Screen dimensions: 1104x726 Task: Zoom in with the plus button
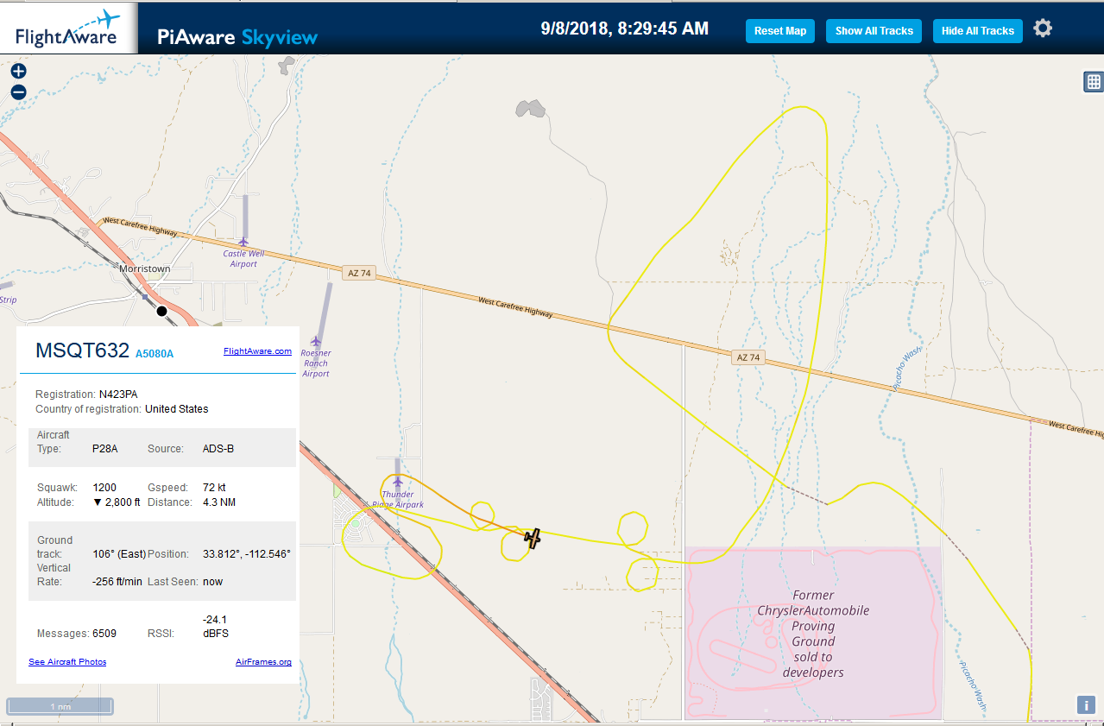[x=19, y=72]
